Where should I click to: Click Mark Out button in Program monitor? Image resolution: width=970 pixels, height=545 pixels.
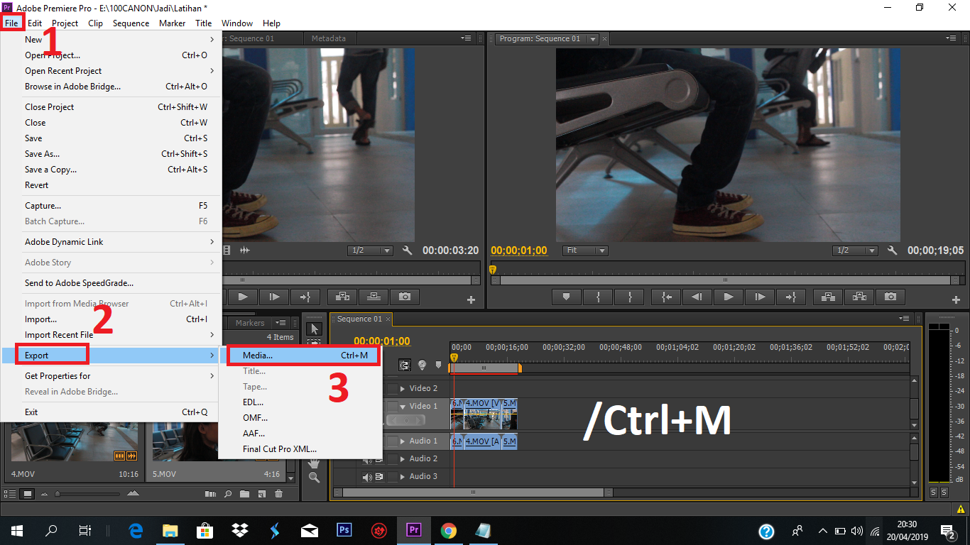629,297
